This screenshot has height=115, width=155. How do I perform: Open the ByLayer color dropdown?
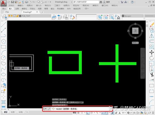coord(142,16)
